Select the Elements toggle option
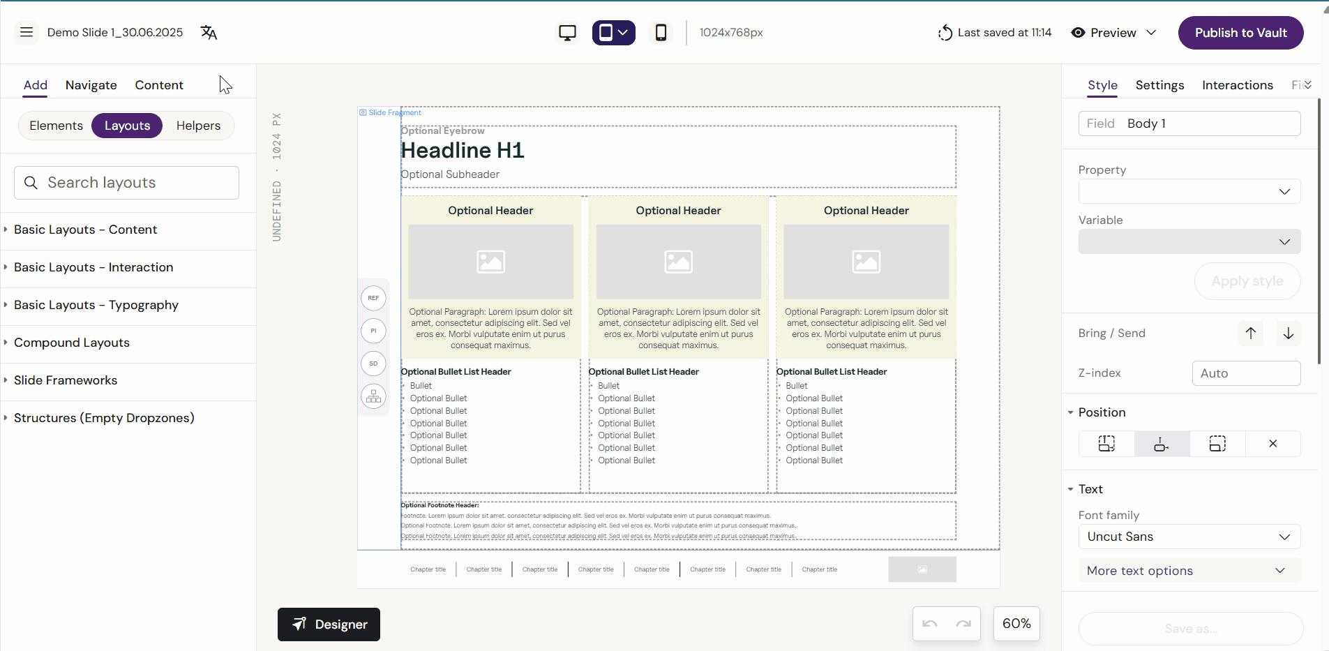Viewport: 1329px width, 651px height. pos(56,126)
